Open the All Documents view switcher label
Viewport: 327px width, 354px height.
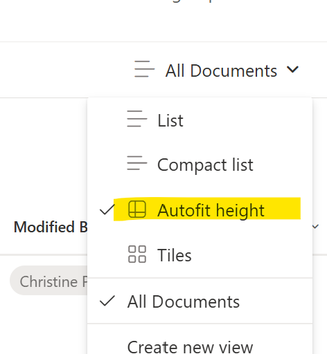pyautogui.click(x=221, y=71)
